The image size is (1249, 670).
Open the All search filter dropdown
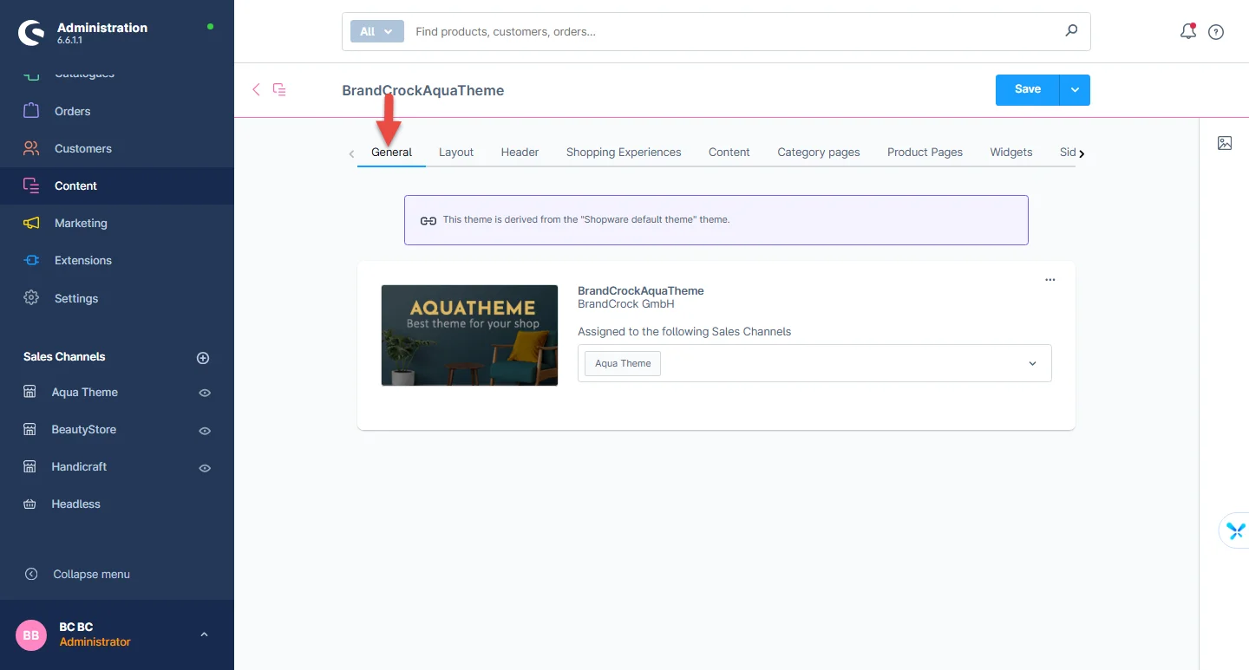377,31
